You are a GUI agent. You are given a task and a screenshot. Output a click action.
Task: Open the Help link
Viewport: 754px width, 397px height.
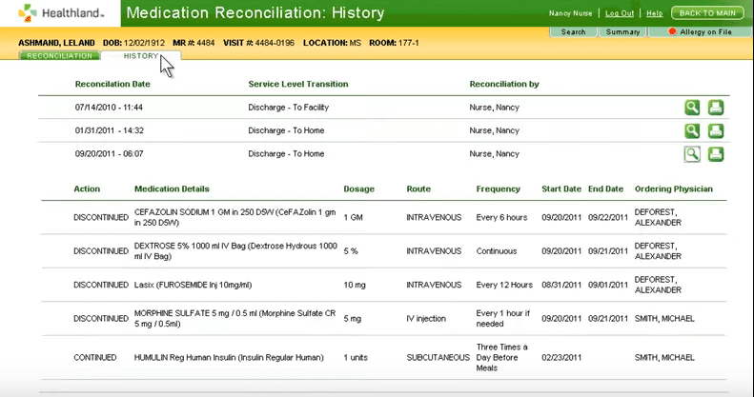click(654, 13)
